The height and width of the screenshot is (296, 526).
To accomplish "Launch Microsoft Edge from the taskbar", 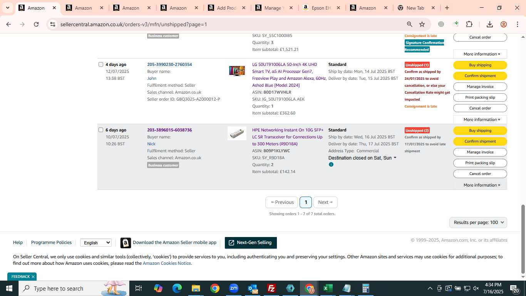I will point(177,288).
